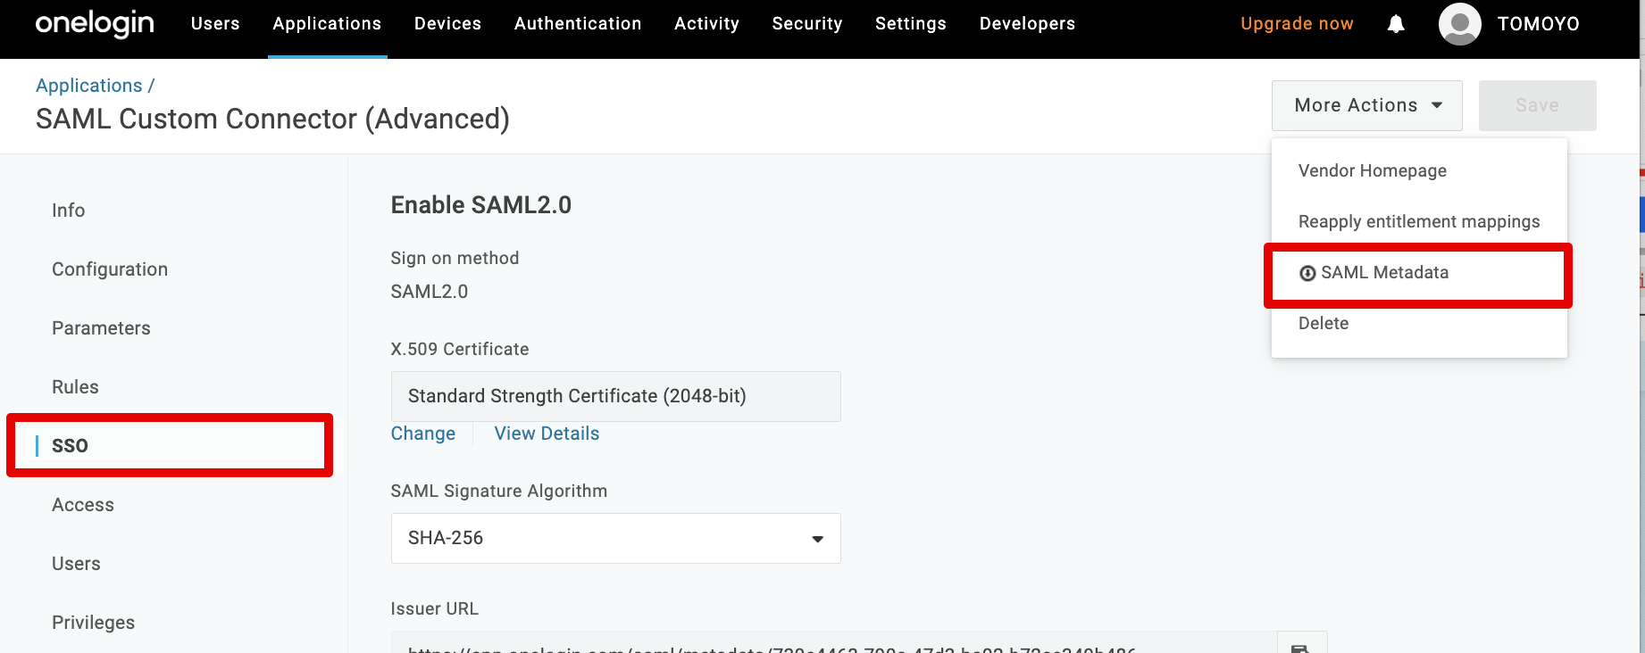1645x653 pixels.
Task: Choose Reapply entitlement mappings
Action: (x=1418, y=221)
